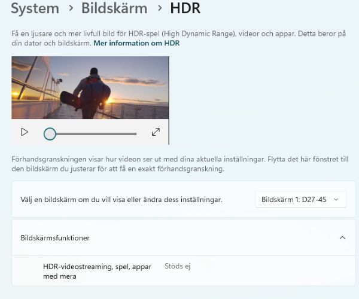Click HDR-videostreaming, spel, appar med mera label
Viewport: 359px width, 299px height.
coord(97,271)
